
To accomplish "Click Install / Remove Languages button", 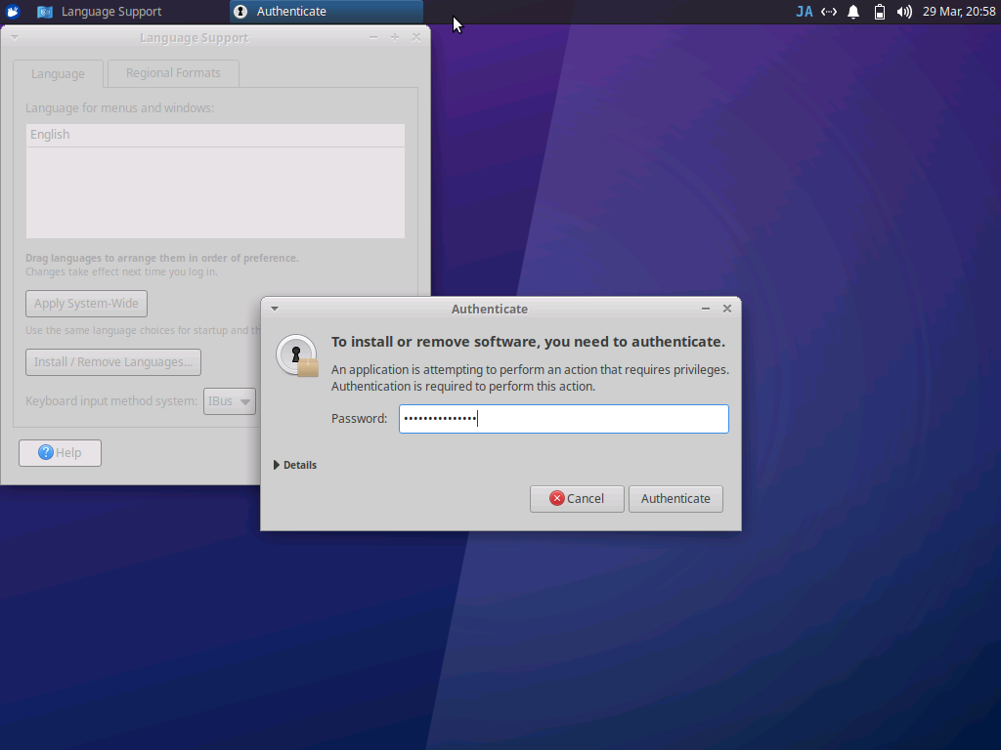I will [113, 362].
